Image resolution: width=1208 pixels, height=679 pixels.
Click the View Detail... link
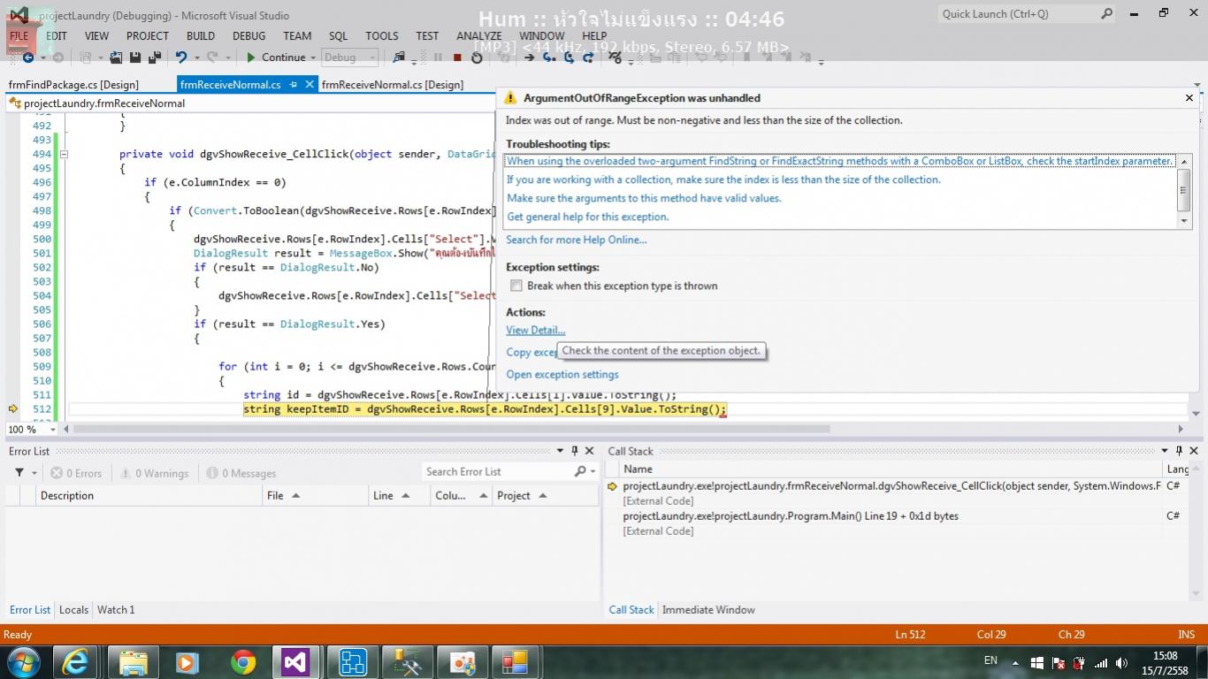coord(535,331)
